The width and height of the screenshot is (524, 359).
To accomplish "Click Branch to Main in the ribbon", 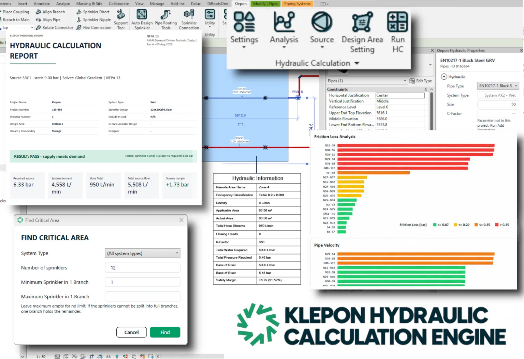I will 15,20.
